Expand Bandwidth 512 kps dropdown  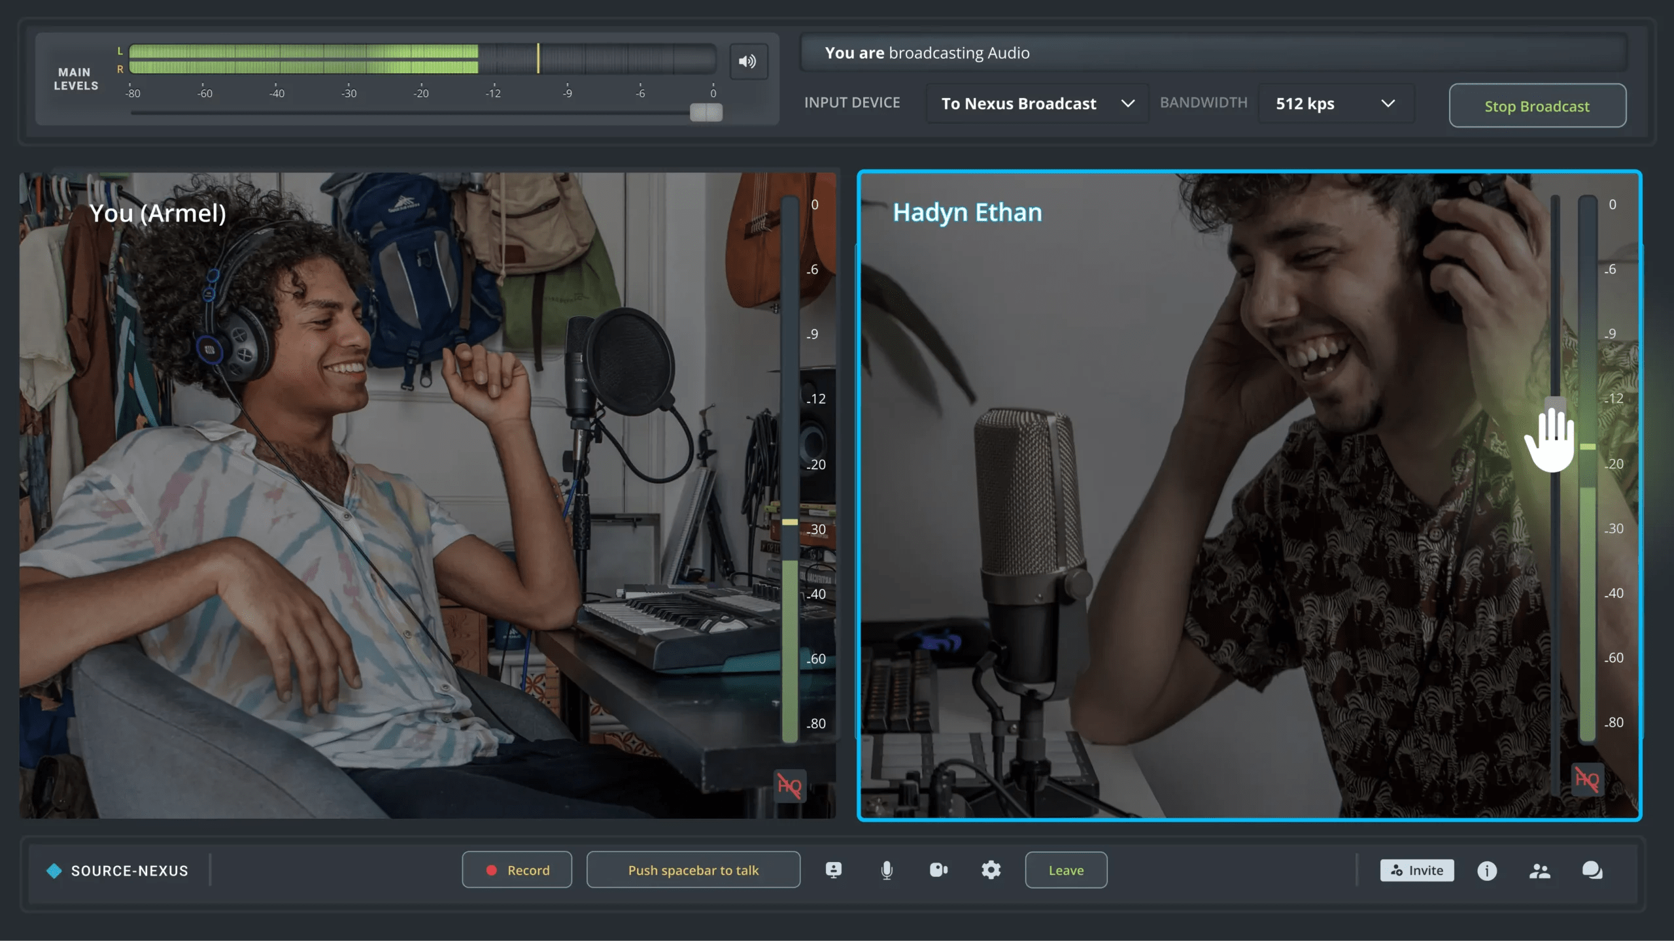pyautogui.click(x=1335, y=104)
